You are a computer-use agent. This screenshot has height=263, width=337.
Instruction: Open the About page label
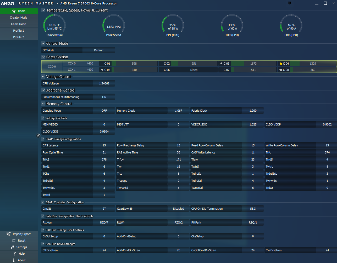(x=22, y=260)
